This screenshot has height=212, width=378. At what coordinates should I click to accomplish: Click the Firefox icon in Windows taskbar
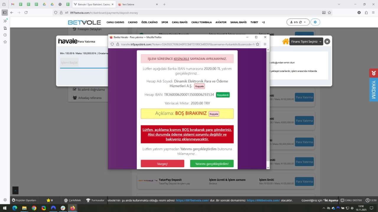tap(72, 208)
